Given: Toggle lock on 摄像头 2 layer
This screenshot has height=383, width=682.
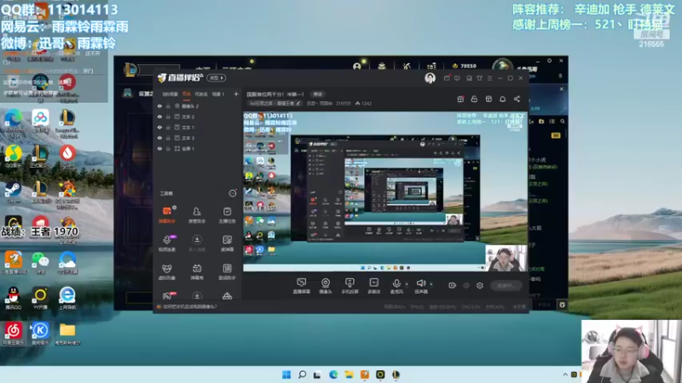Looking at the screenshot, I should (x=168, y=106).
